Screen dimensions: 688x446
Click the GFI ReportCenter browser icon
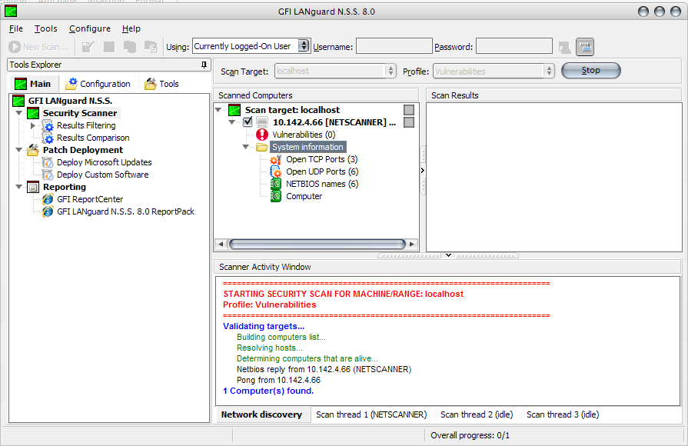click(x=48, y=199)
